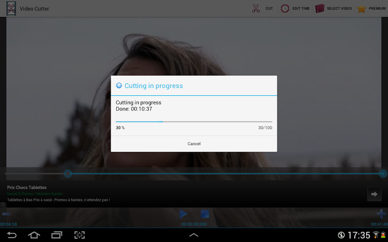Click the 00:00:00:000 current time label

(194, 224)
